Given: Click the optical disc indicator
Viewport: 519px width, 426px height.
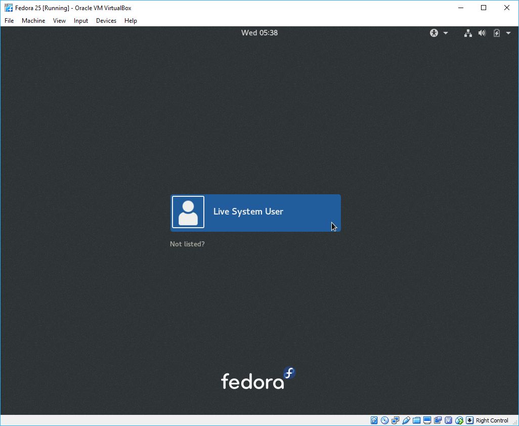Looking at the screenshot, I should (384, 420).
